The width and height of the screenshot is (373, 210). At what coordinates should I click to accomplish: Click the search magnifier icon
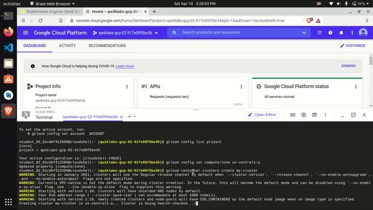coord(174,33)
